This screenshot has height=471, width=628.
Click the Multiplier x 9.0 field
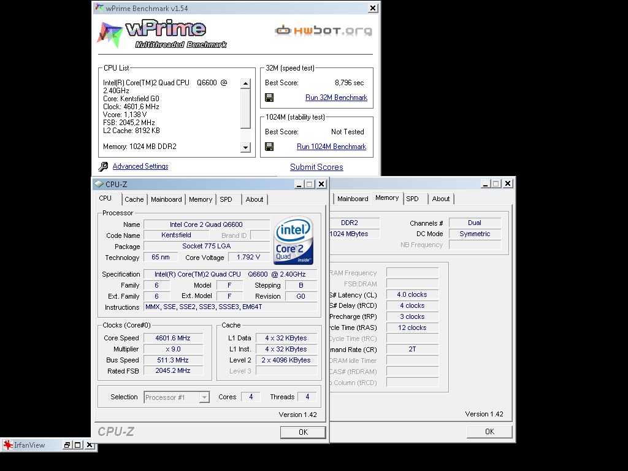pyautogui.click(x=173, y=349)
